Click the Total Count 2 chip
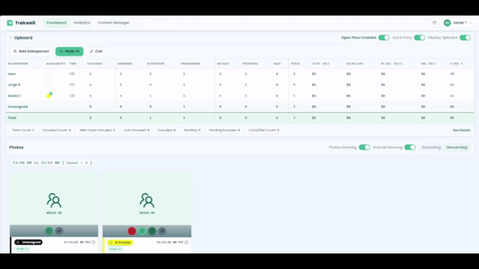The height and width of the screenshot is (269, 479). coord(23,130)
